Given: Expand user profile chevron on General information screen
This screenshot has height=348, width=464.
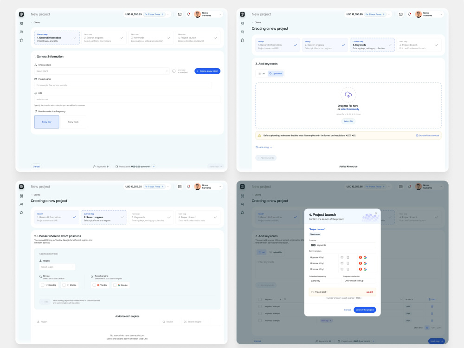Looking at the screenshot, I should 220,14.
